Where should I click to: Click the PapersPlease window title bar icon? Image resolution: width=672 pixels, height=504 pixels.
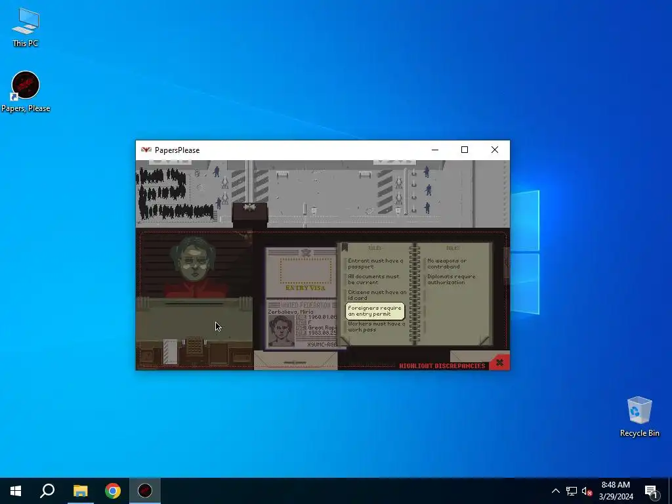[x=146, y=150]
